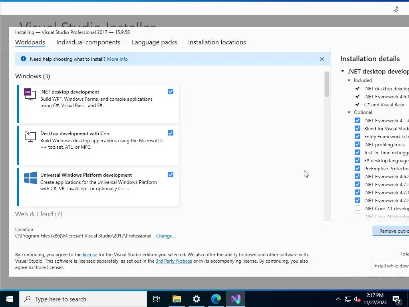Click the workloads list vertical scrollbar

pos(327,84)
